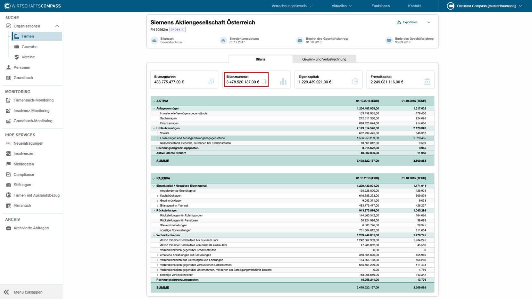
Task: Collapse the Organisationen section
Action: 57,26
